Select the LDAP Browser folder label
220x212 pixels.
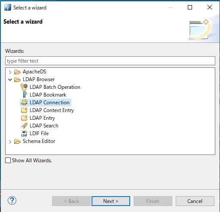tap(39, 79)
